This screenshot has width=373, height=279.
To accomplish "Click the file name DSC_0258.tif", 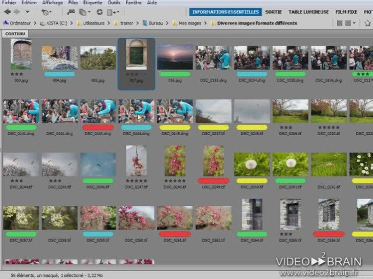I will point(59,240).
